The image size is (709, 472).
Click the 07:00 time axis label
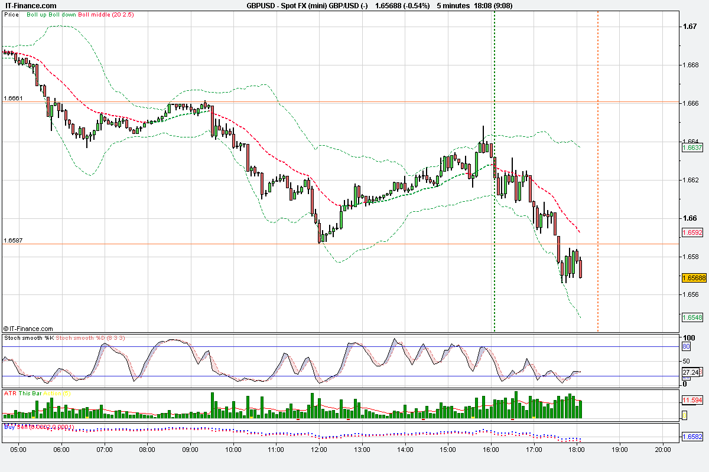(x=105, y=450)
